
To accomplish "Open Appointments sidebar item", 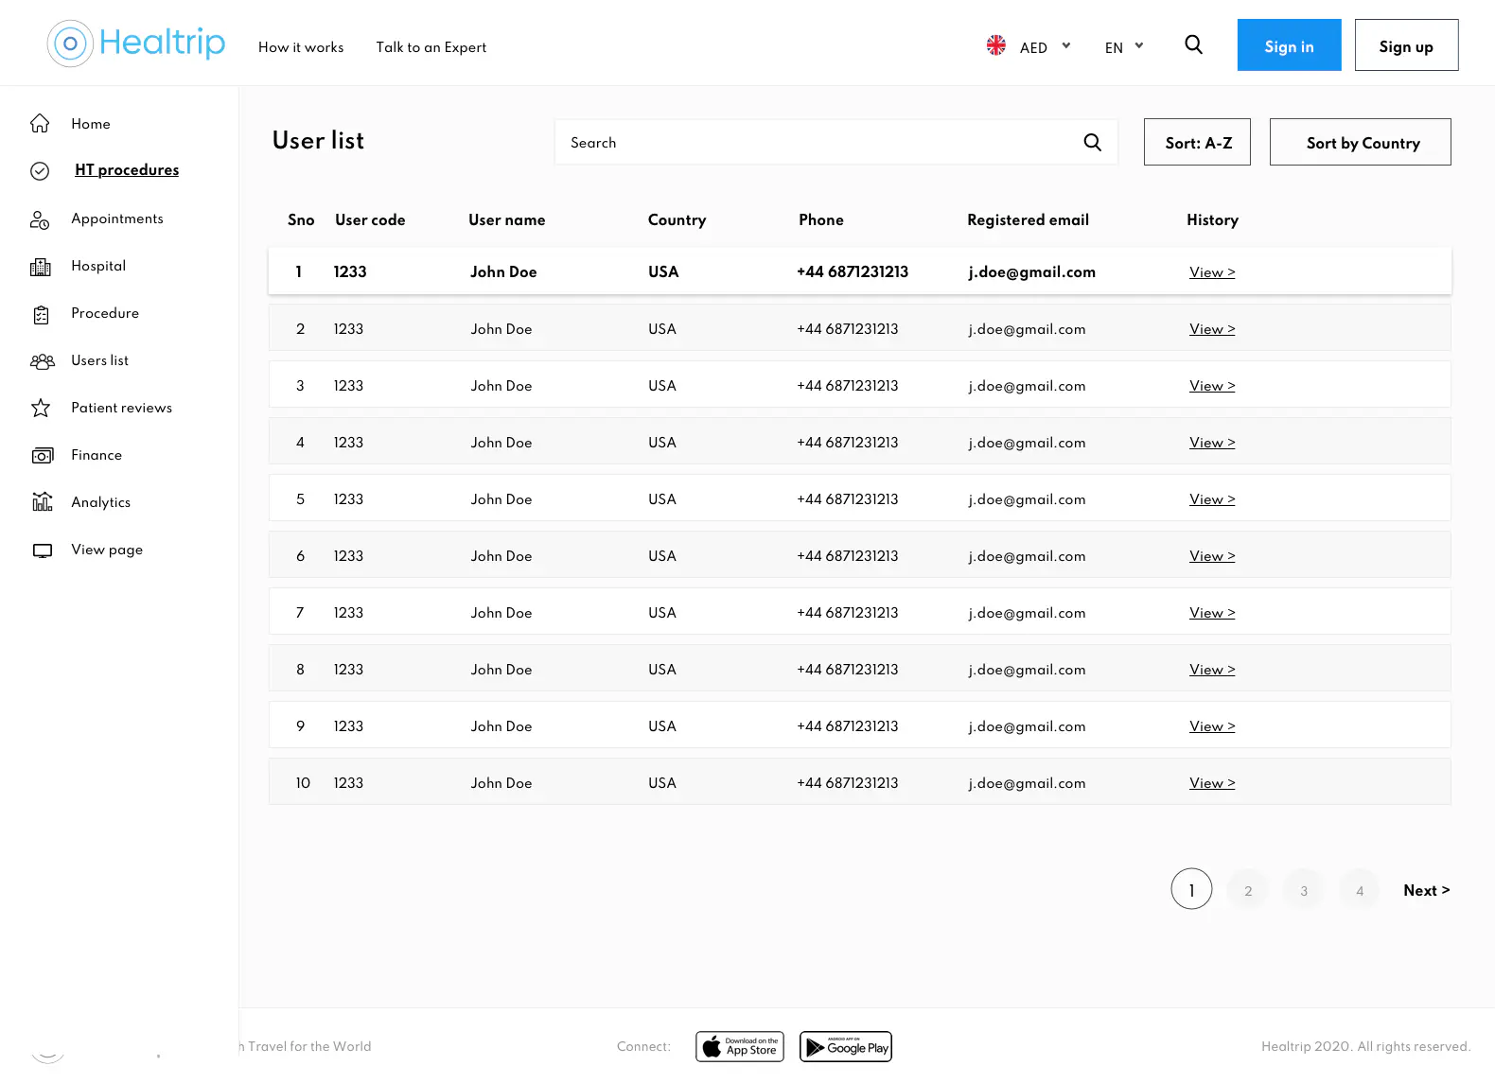I will coord(117,218).
